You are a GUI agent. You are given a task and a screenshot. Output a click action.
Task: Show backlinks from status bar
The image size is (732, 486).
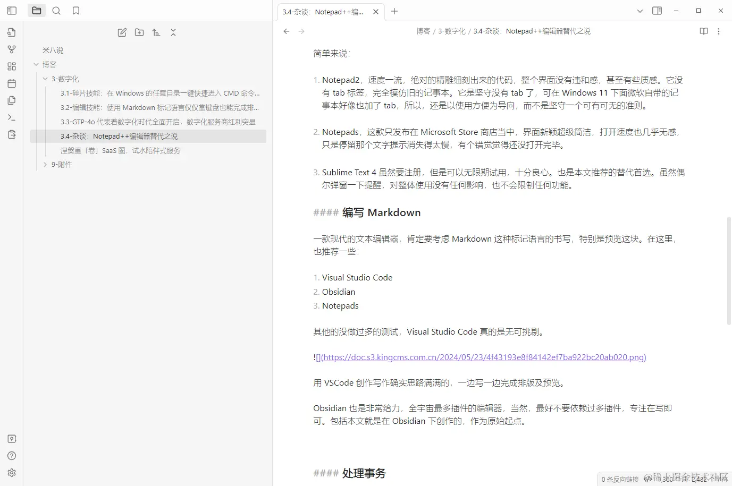(620, 479)
